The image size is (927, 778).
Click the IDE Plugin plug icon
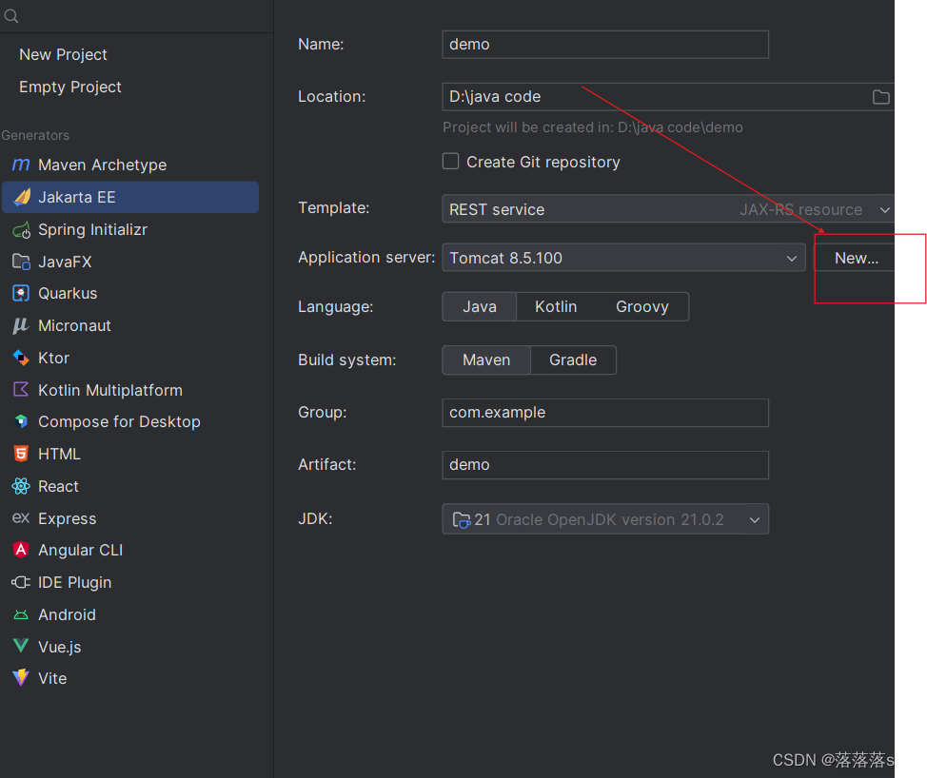pyautogui.click(x=21, y=582)
